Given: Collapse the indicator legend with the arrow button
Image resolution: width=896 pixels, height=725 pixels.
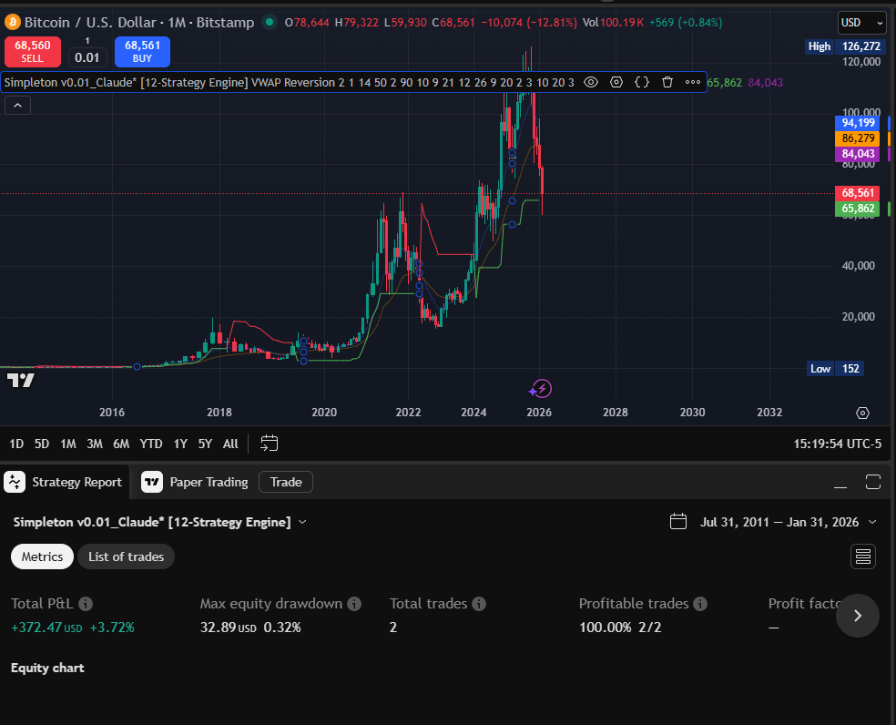Looking at the screenshot, I should tap(17, 105).
